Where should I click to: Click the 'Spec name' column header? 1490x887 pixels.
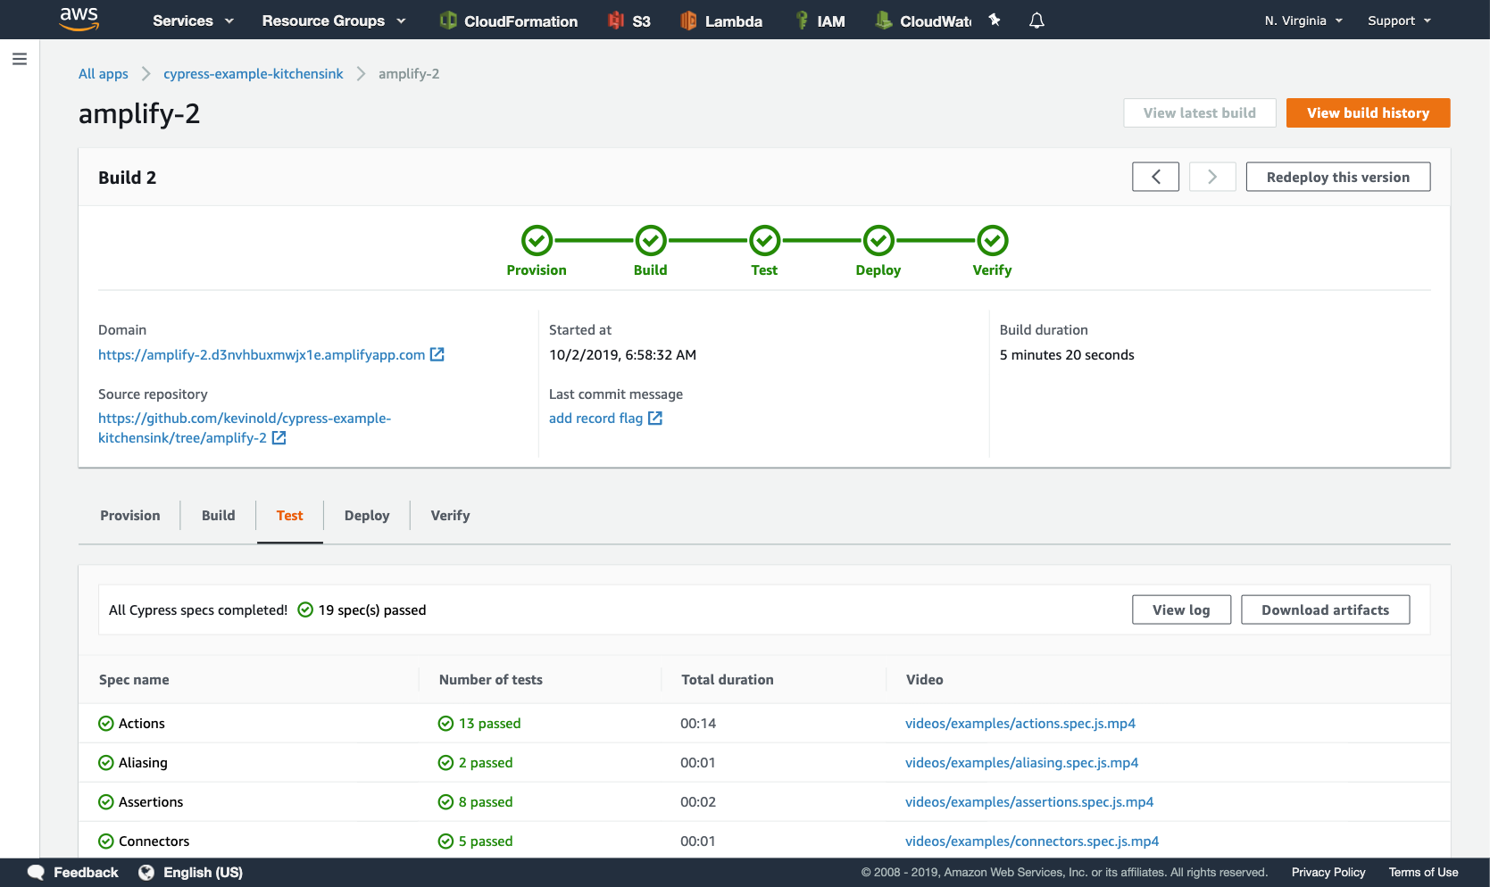click(x=134, y=680)
